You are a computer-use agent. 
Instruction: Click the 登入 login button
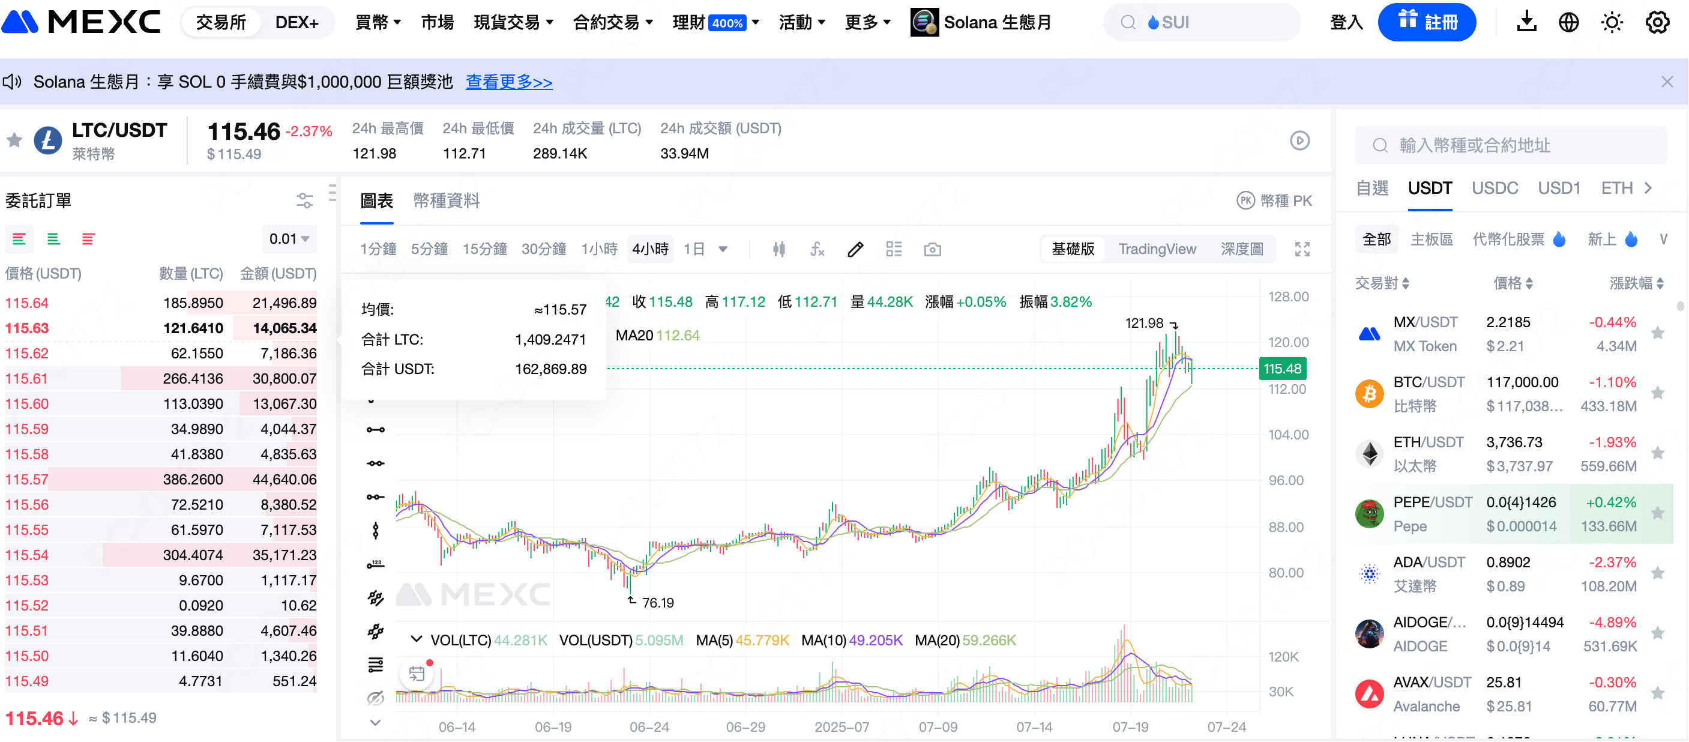(1346, 22)
